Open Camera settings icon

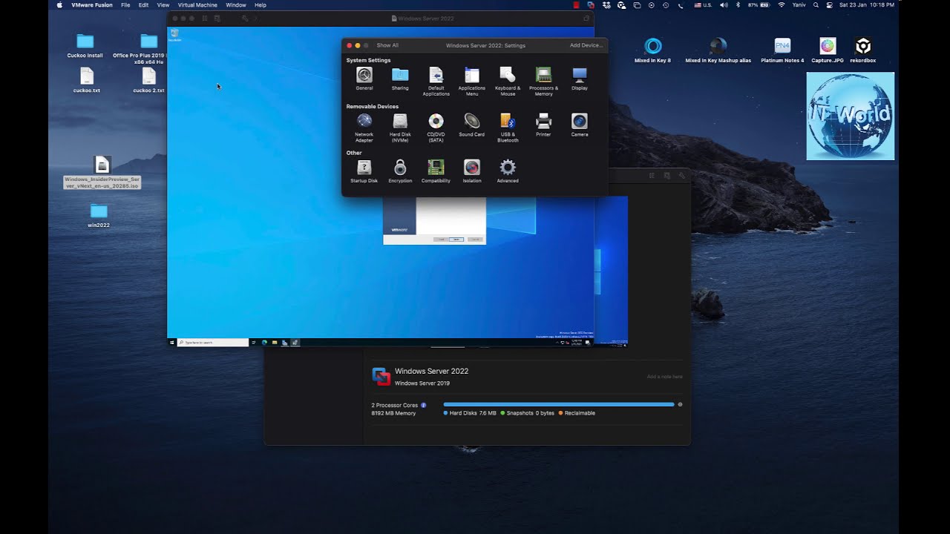580,121
